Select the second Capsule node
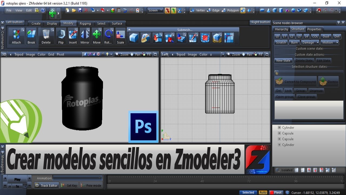The image size is (346, 195). pos(288,139)
